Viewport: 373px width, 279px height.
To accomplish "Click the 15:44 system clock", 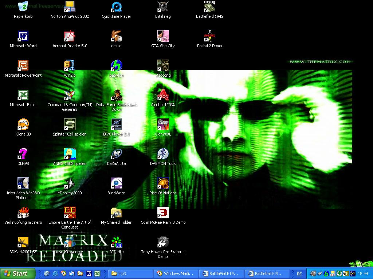I will (363, 274).
